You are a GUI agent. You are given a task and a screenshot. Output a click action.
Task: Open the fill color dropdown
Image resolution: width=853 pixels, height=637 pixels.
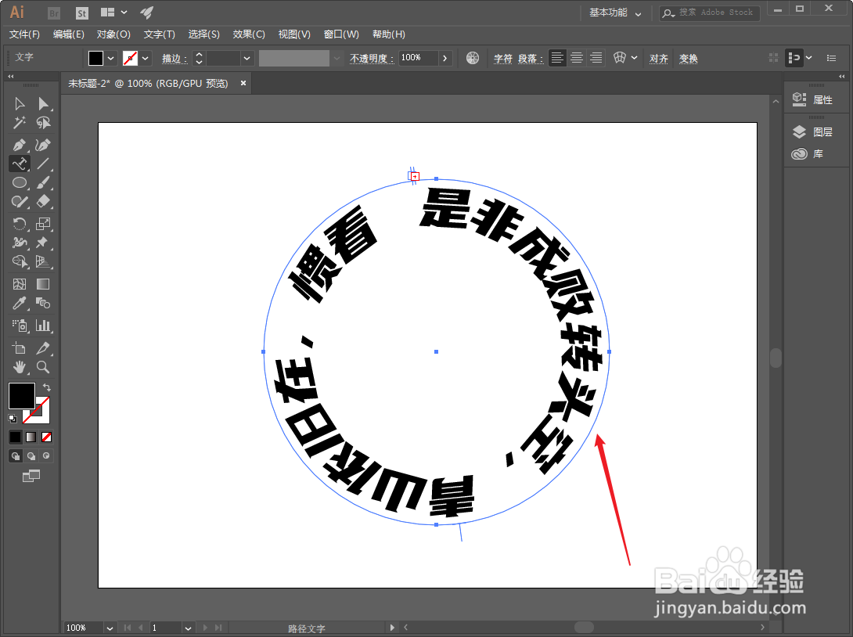coord(111,58)
